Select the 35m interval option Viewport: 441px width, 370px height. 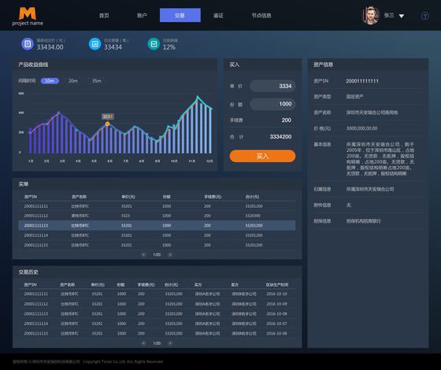(x=96, y=81)
